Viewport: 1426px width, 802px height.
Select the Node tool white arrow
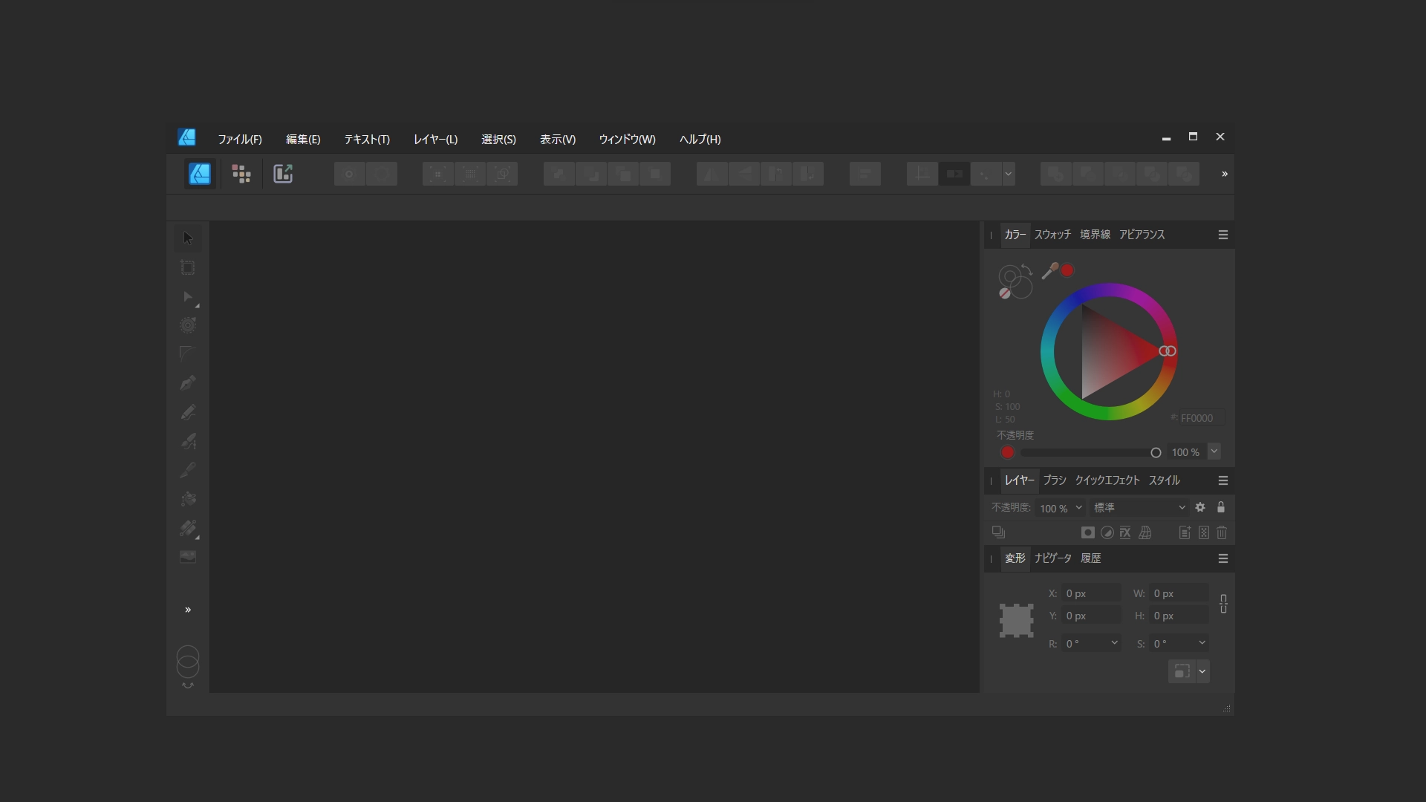pos(188,297)
